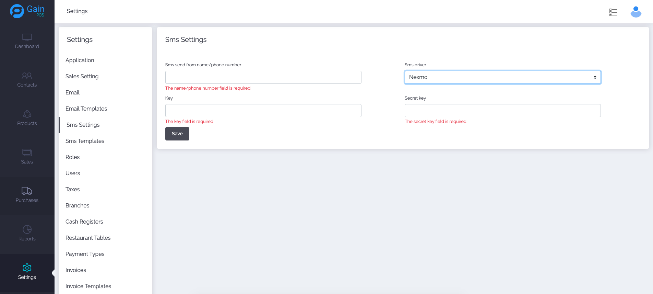Image resolution: width=653 pixels, height=294 pixels.
Task: Select the Sales icon in sidebar
Action: 27,152
